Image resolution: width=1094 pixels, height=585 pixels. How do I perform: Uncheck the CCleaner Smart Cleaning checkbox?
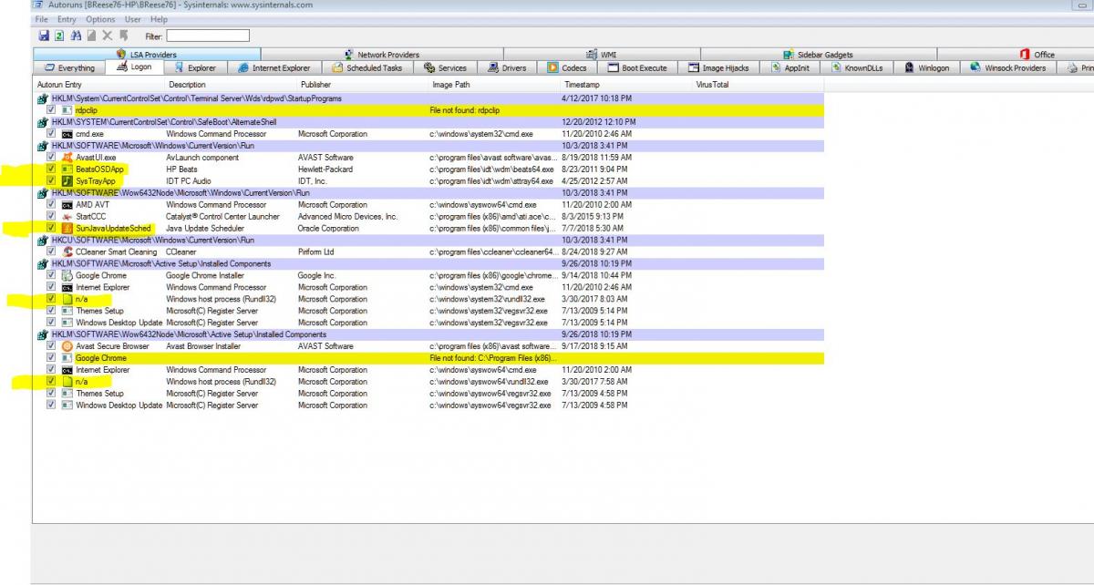(x=52, y=252)
